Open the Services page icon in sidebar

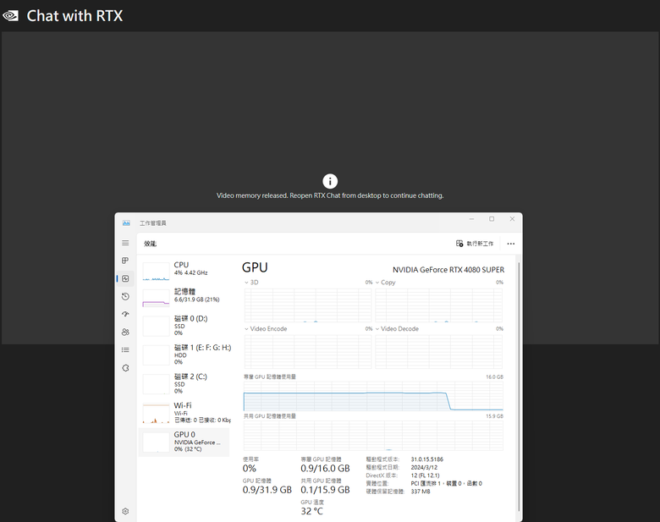pyautogui.click(x=125, y=368)
